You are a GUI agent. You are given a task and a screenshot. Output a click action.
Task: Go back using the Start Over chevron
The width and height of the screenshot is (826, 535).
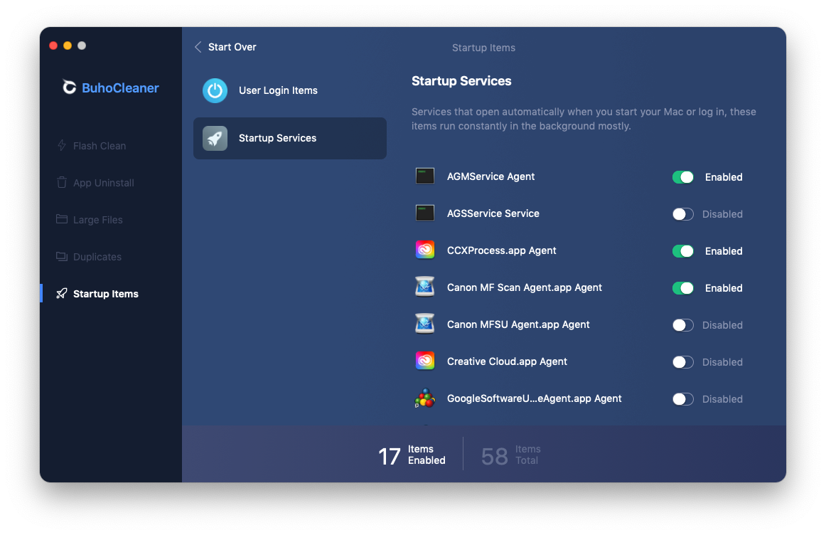point(198,47)
